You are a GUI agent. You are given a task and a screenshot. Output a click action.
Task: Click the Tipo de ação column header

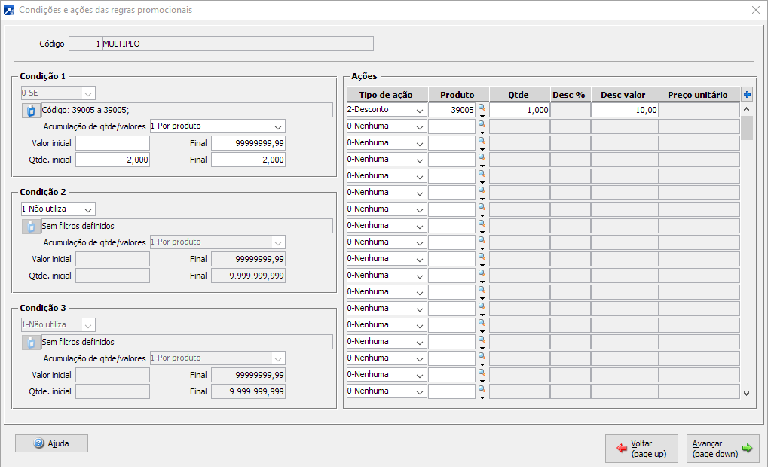pyautogui.click(x=387, y=95)
